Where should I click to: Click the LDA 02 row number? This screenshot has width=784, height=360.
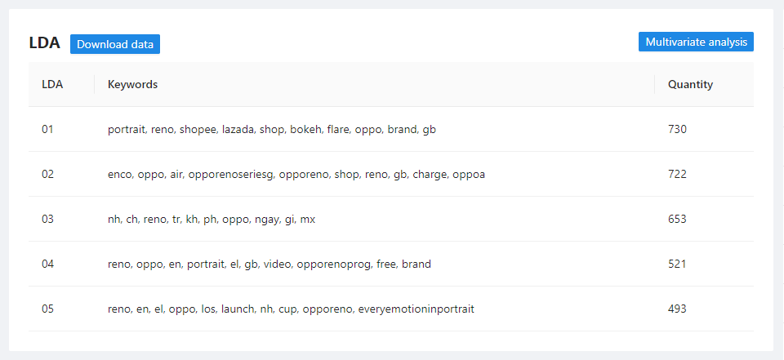[x=47, y=174]
